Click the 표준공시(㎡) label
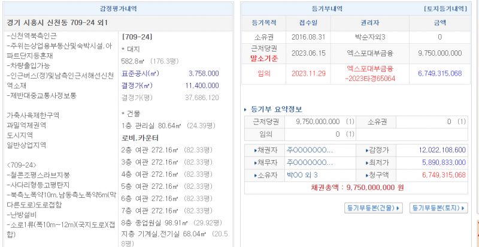Viewport: 479px width, 247px height. [140, 73]
